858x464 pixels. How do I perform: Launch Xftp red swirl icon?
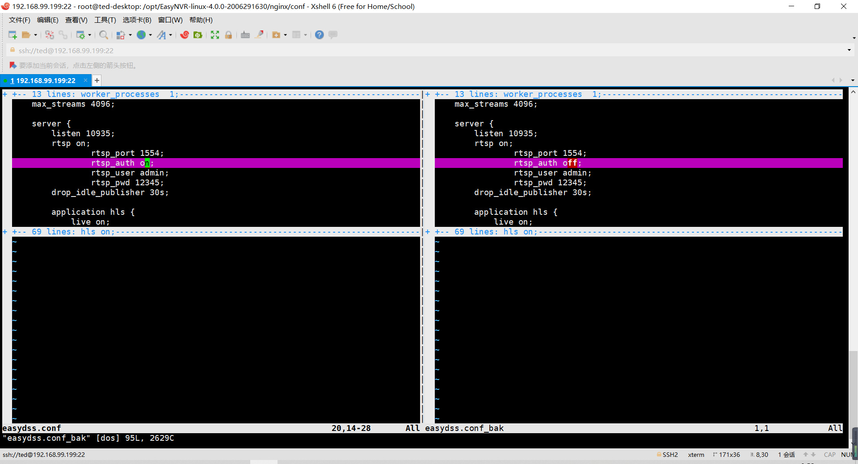click(x=185, y=35)
